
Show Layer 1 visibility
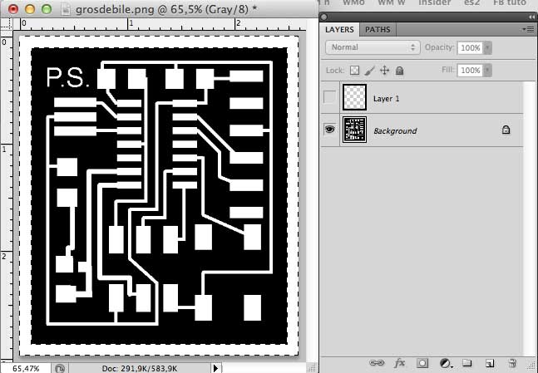[329, 97]
